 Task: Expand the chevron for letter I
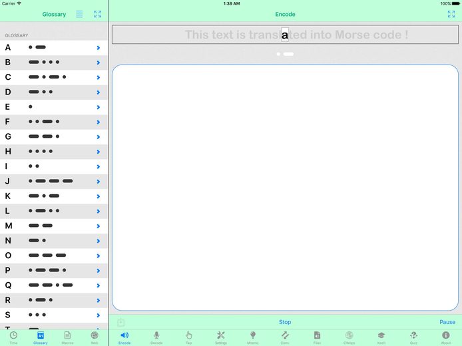click(x=99, y=166)
